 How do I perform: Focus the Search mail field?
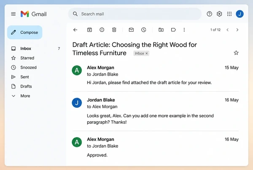(135, 14)
